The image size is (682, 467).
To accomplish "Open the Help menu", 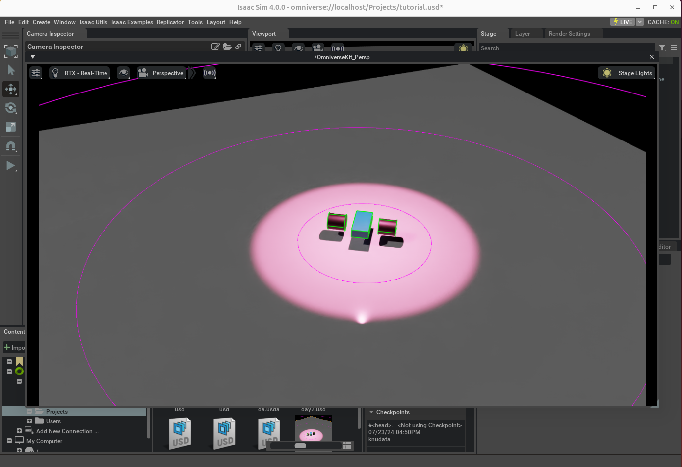I will 235,22.
